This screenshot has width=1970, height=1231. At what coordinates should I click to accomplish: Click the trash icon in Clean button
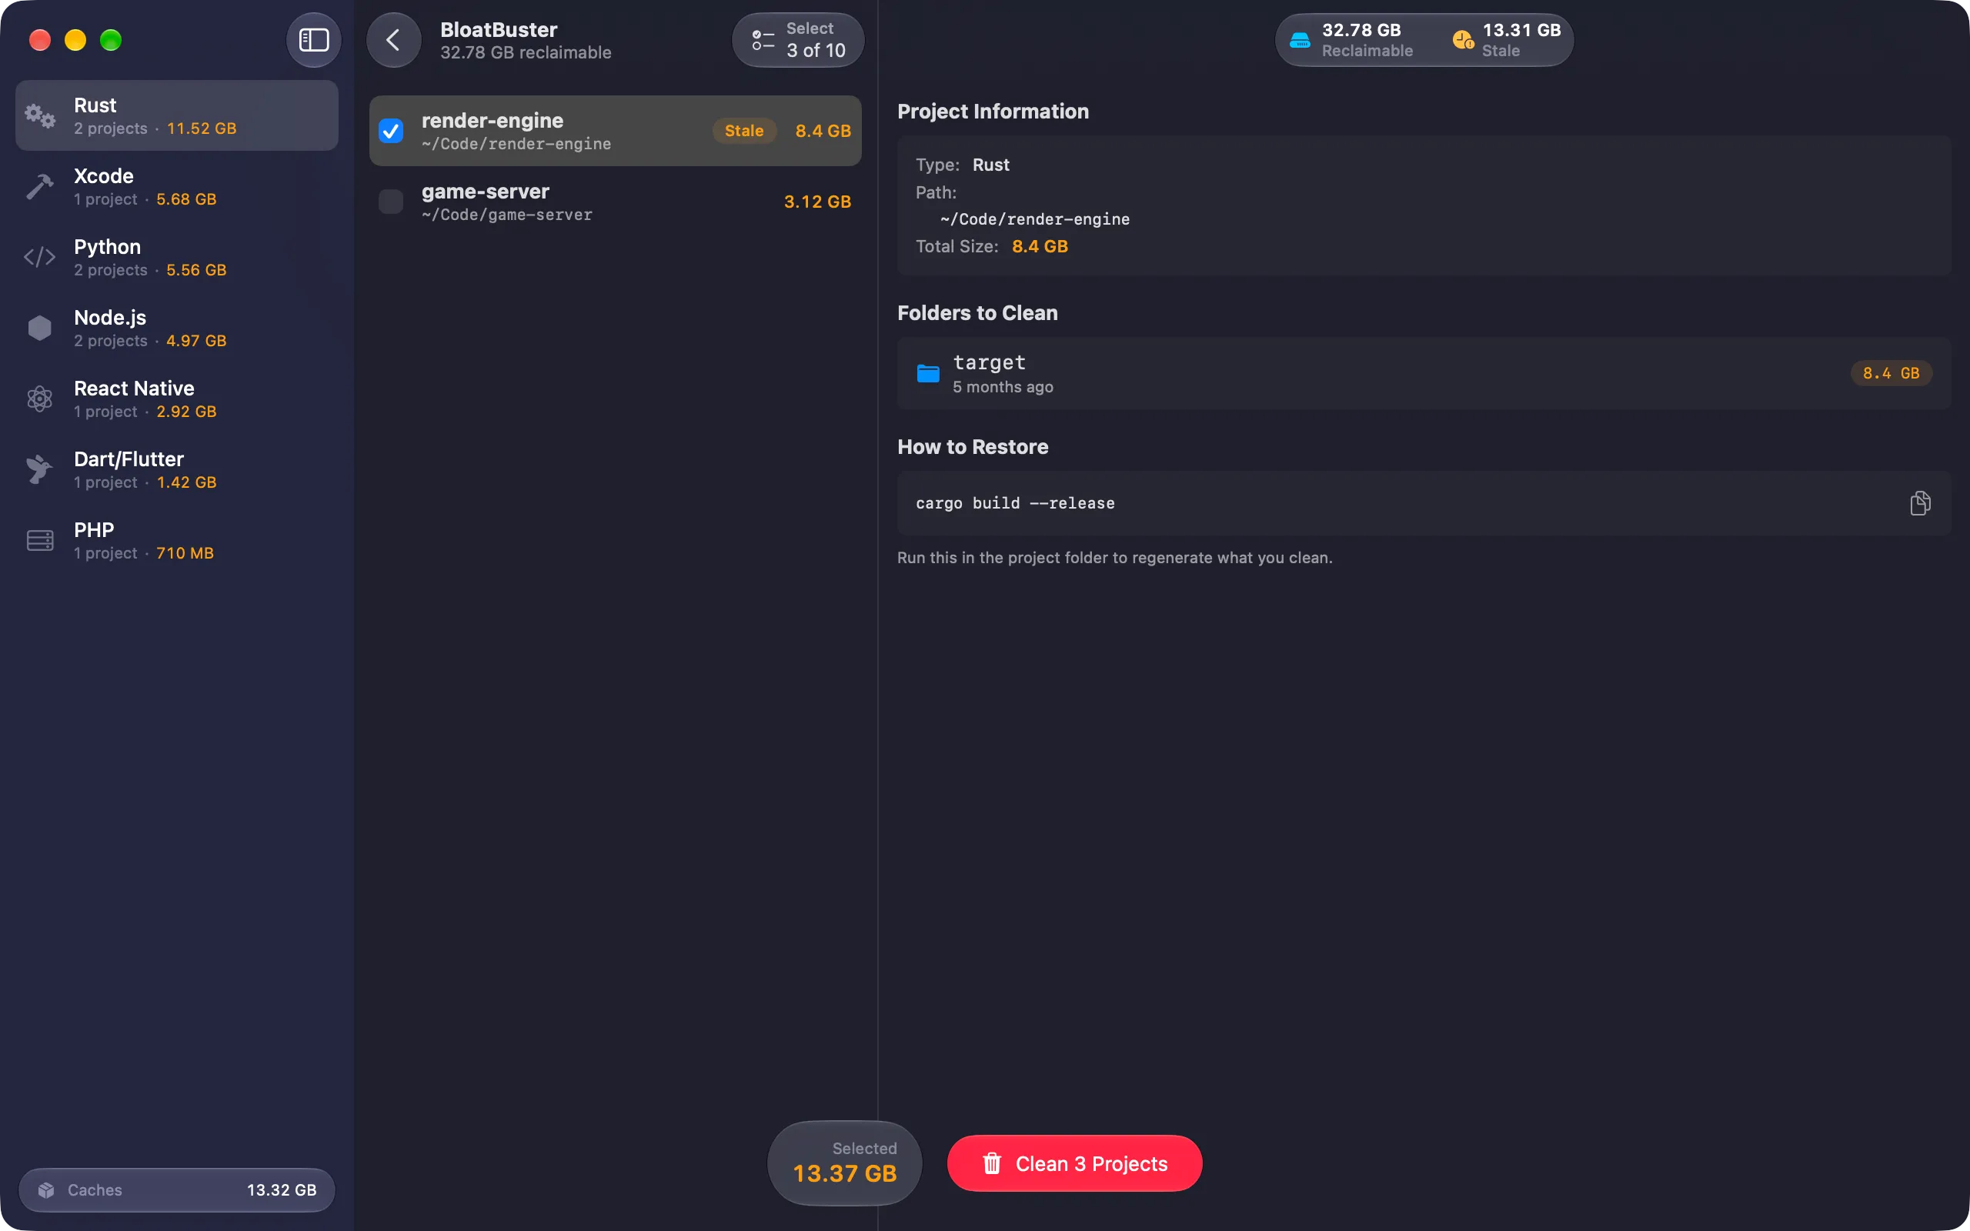point(991,1163)
